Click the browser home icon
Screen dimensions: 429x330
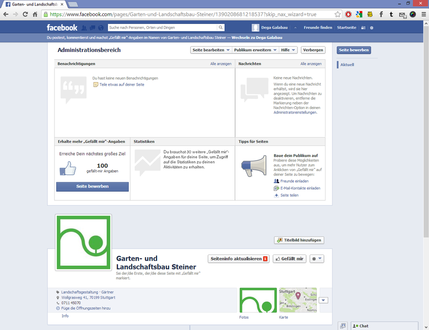[35, 14]
